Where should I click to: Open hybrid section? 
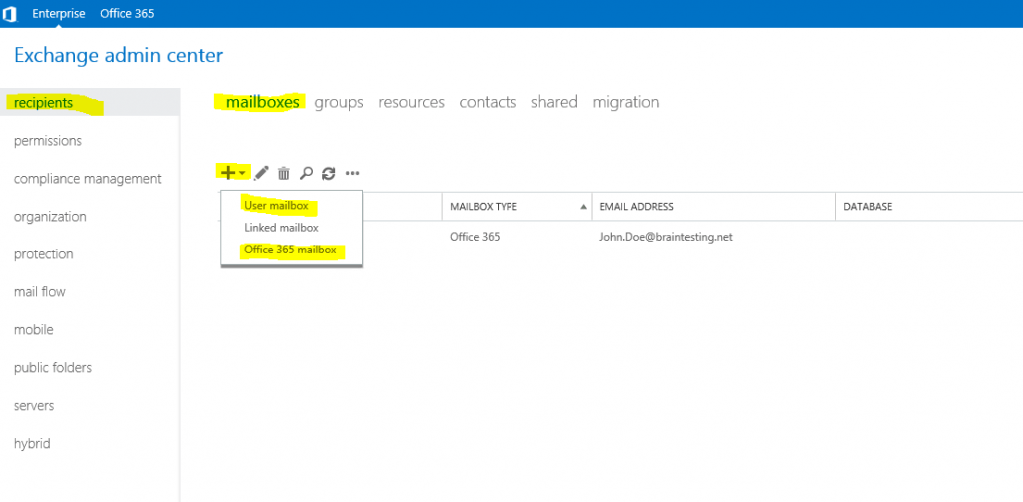pos(32,443)
